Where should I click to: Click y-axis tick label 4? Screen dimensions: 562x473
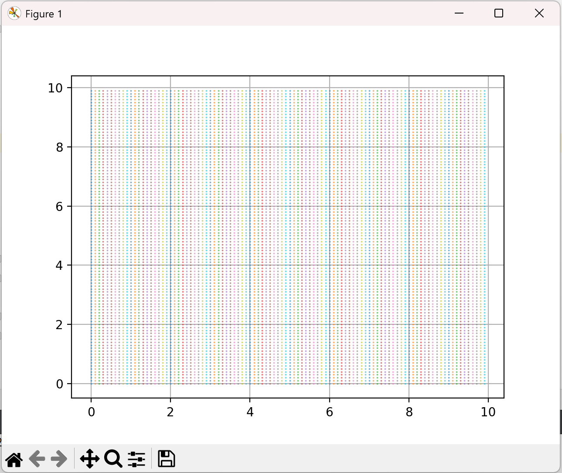coord(59,265)
